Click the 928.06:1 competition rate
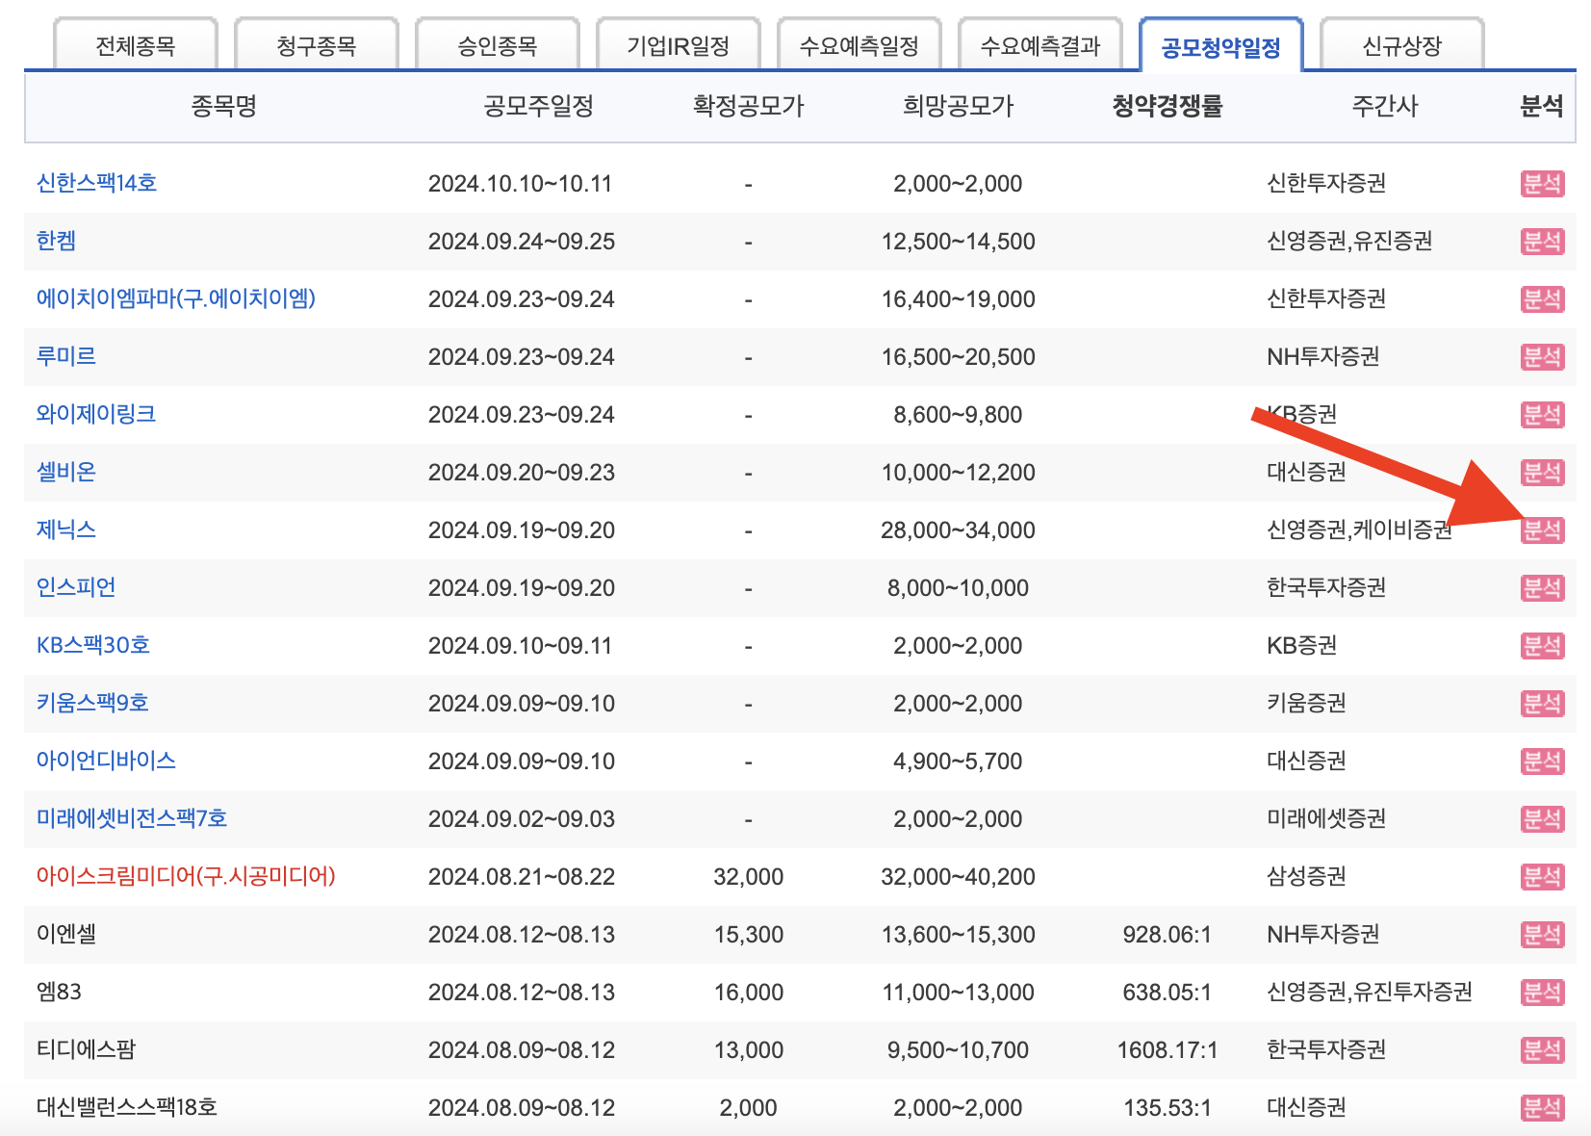Viewport: 1591px width, 1136px height. (1167, 935)
